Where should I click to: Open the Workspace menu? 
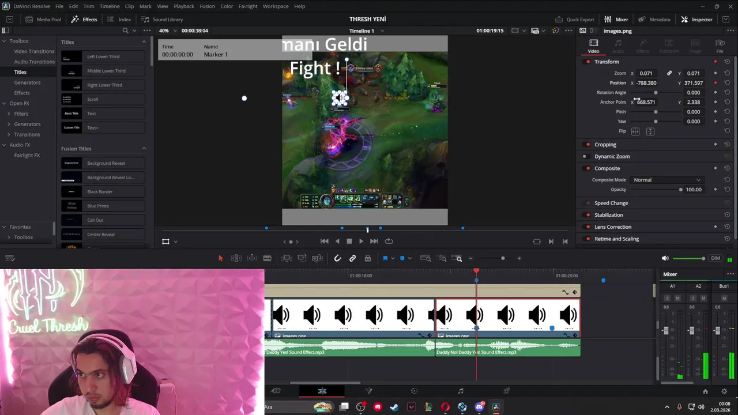276,6
